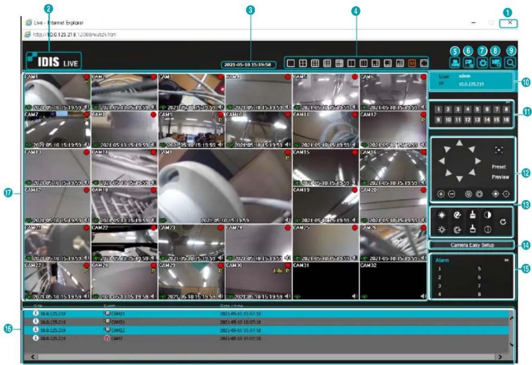This screenshot has width=532, height=365.
Task: Click the large center CAM1 view
Action: click(x=225, y=186)
